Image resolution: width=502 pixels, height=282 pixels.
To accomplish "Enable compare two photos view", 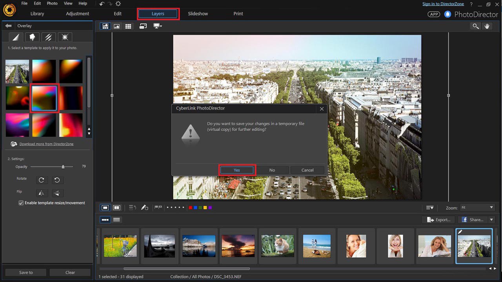I will coord(116,208).
